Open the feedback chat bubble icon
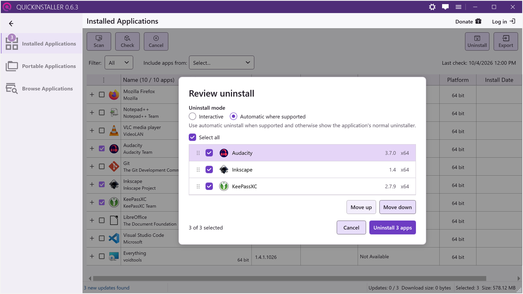 pos(445,7)
